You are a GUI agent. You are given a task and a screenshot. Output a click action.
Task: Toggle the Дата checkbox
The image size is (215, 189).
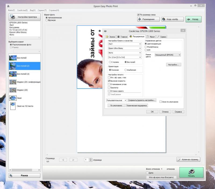click(x=147, y=173)
